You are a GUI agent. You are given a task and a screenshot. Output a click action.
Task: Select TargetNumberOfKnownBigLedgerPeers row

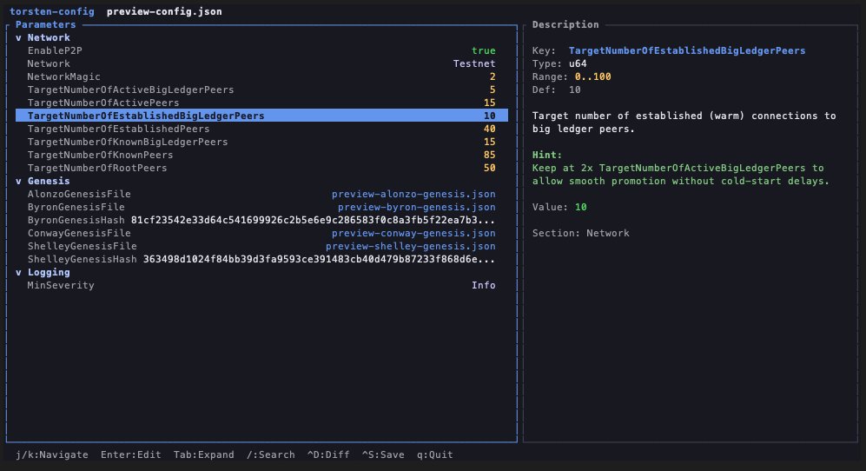(x=261, y=142)
